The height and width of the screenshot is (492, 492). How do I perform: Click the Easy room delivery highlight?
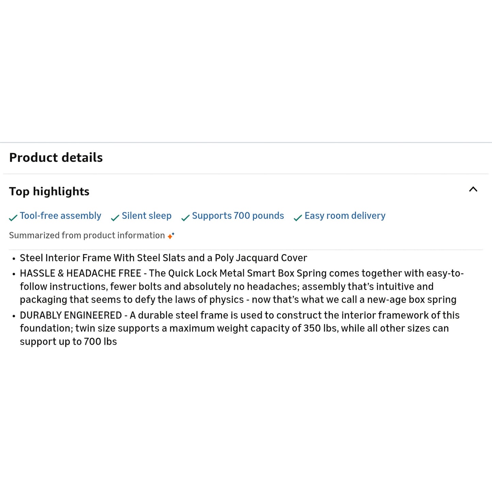345,216
